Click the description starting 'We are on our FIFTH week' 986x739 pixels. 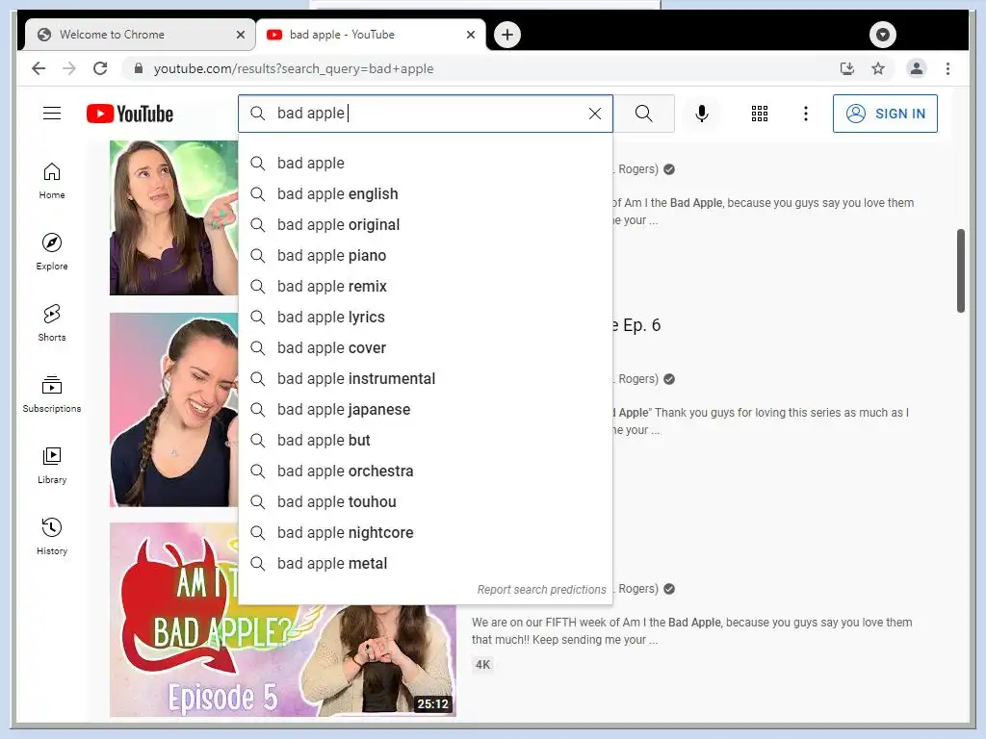[x=691, y=631]
